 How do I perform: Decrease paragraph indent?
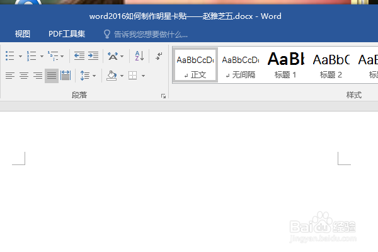tap(79, 56)
